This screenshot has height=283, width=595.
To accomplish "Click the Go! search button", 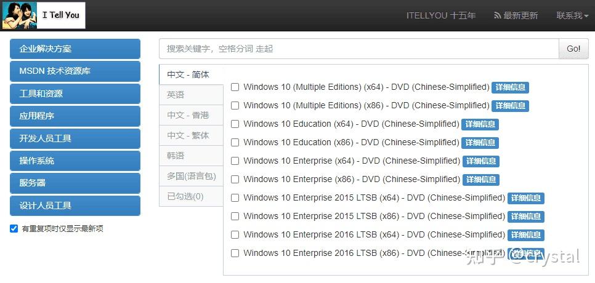I will (573, 49).
